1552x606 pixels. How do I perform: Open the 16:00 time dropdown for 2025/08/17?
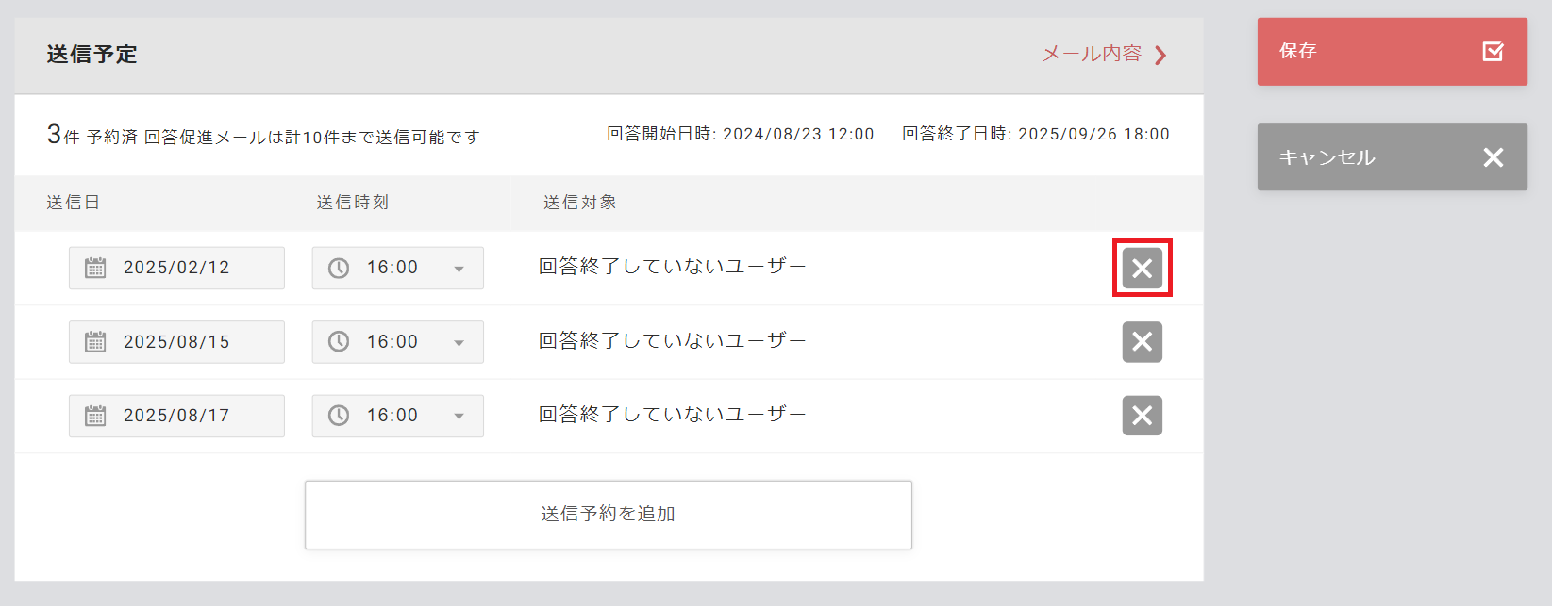pyautogui.click(x=459, y=415)
